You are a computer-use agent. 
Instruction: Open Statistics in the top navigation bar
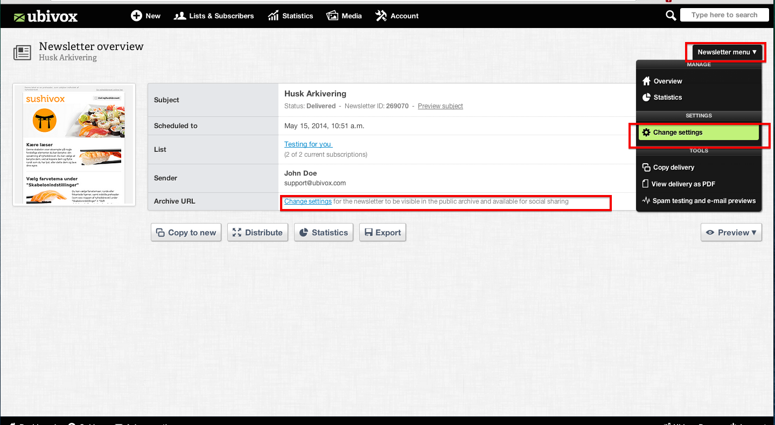pyautogui.click(x=290, y=16)
